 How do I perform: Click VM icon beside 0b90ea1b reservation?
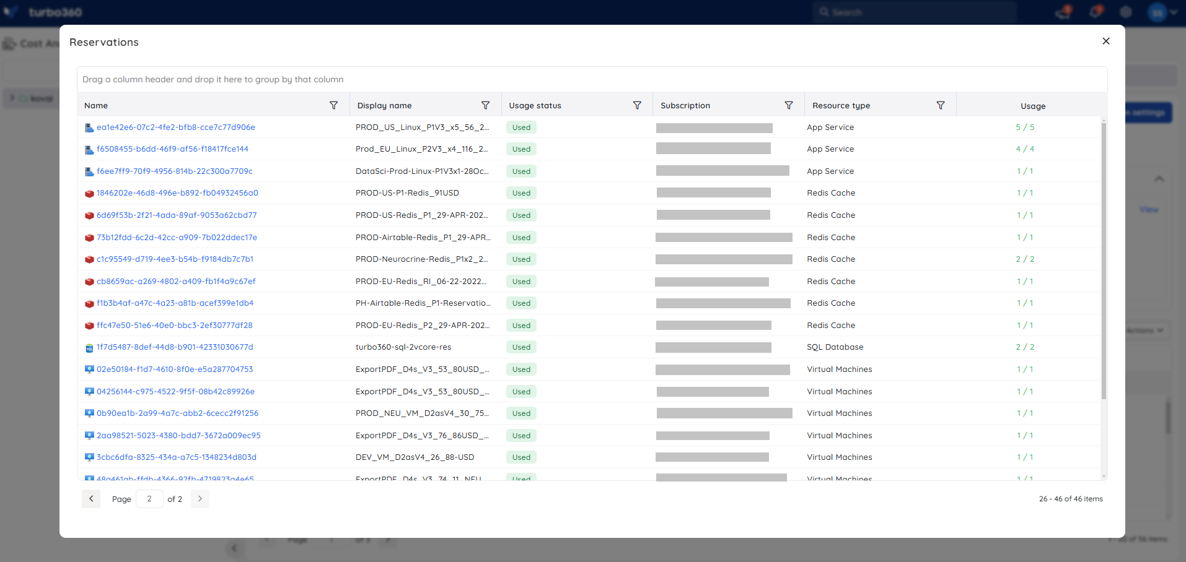click(x=89, y=413)
